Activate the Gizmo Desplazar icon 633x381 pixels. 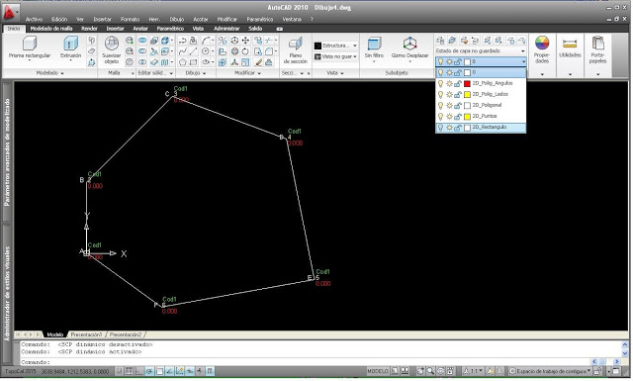click(x=409, y=44)
